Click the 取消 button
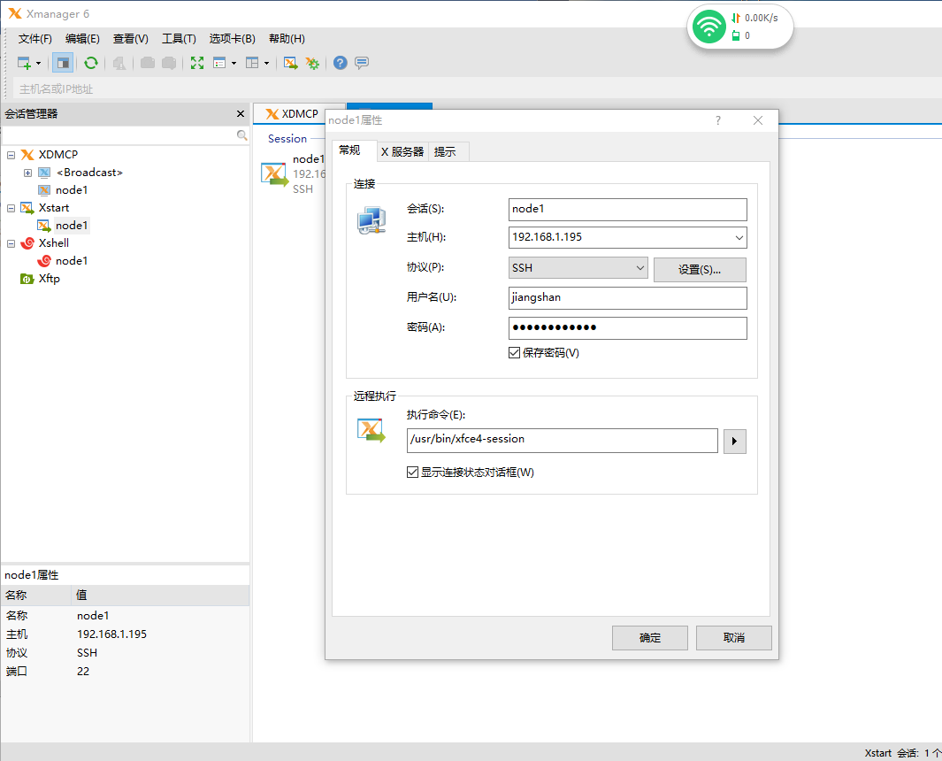The image size is (942, 761). (x=733, y=638)
